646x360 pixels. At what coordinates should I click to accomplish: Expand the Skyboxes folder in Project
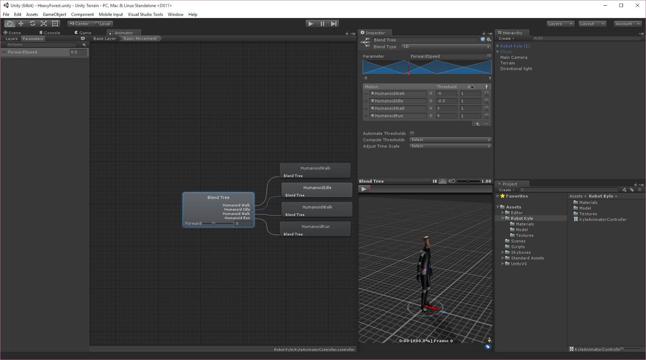pyautogui.click(x=503, y=253)
